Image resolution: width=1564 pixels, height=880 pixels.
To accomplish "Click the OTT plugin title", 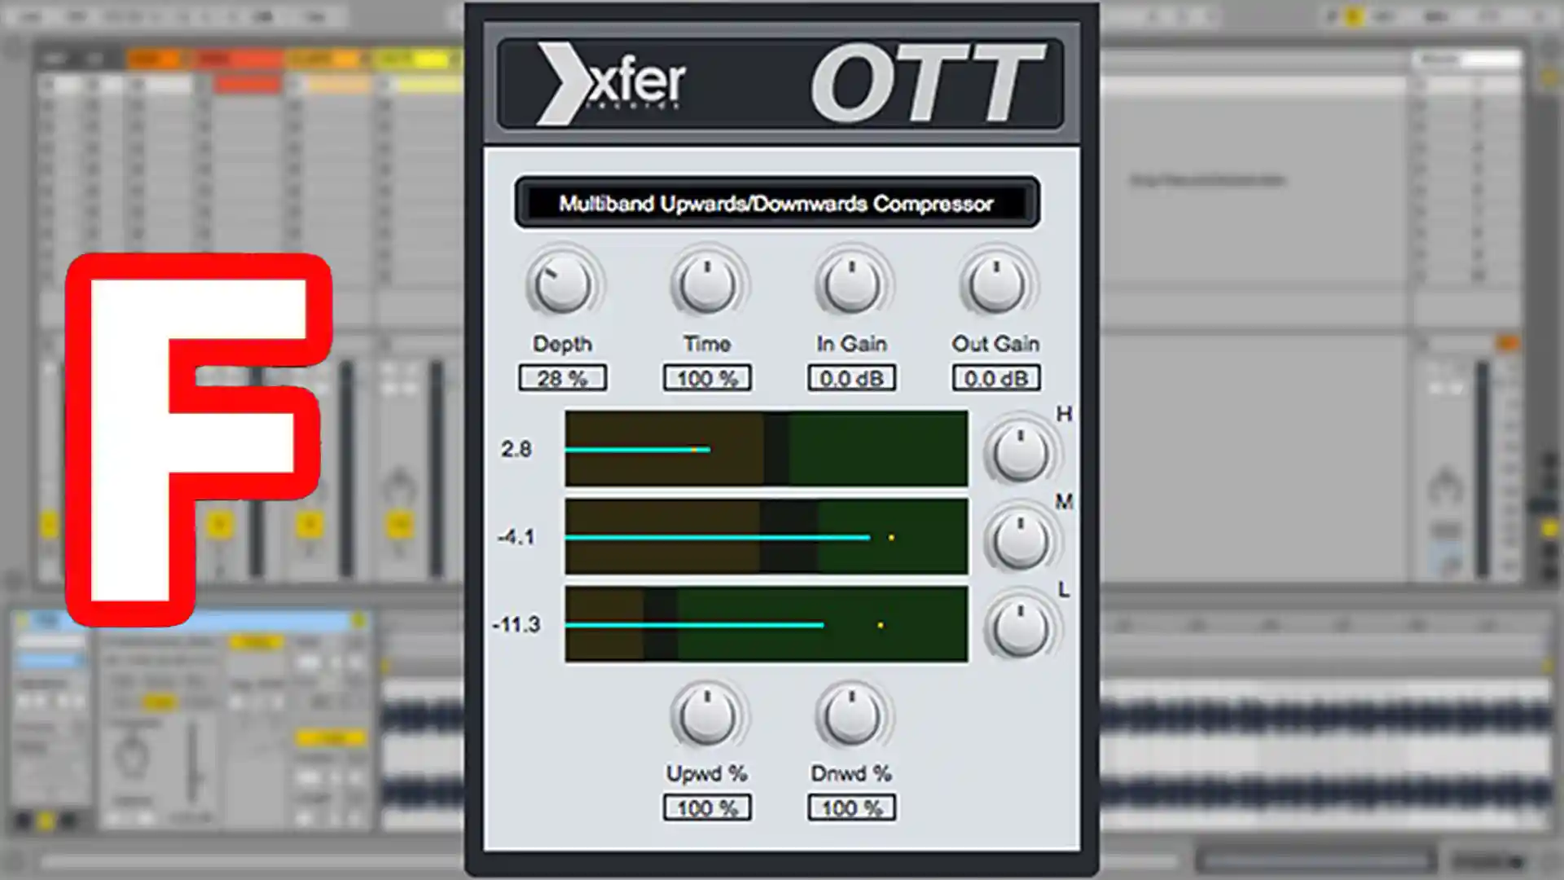I will 927,83.
